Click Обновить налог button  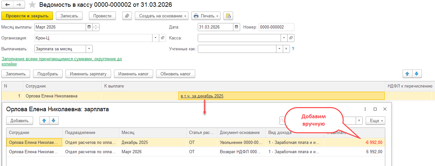point(176,74)
